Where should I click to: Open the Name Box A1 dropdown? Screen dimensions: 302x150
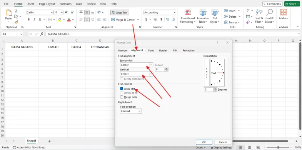[x=21, y=34]
